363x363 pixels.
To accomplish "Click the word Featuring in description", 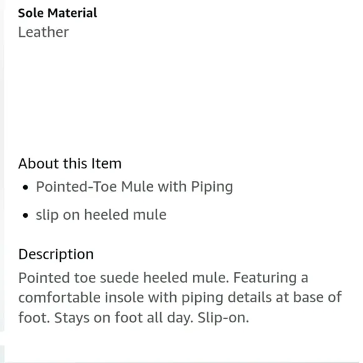I will [265, 278].
